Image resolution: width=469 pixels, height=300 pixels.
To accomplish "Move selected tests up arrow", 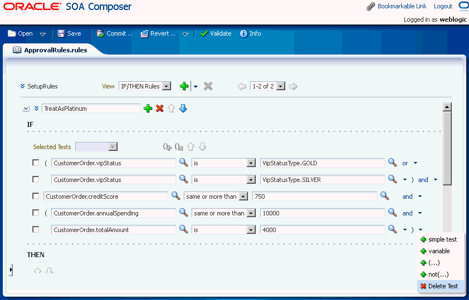I will click(x=190, y=147).
